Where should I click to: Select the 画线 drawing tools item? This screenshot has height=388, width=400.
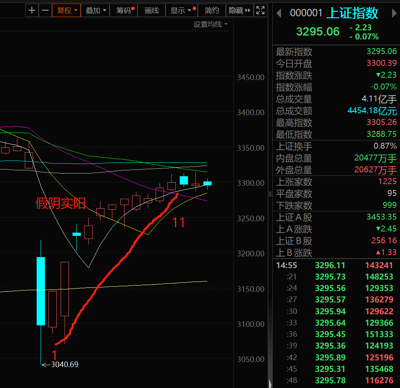(151, 11)
